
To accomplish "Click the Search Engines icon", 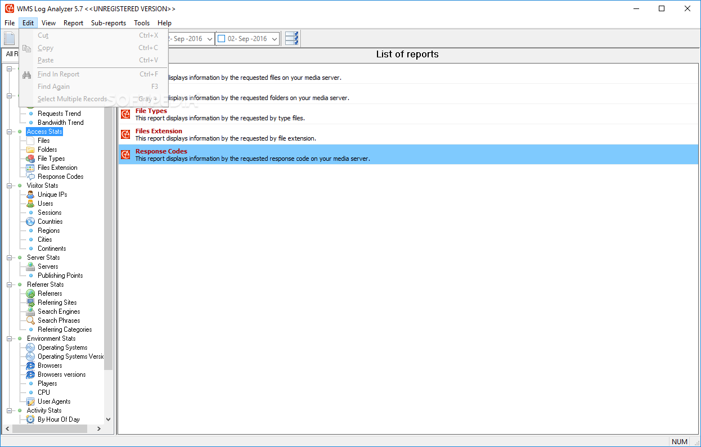I will coord(30,311).
